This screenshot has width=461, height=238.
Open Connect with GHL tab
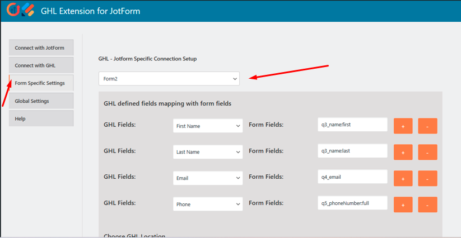pos(41,65)
